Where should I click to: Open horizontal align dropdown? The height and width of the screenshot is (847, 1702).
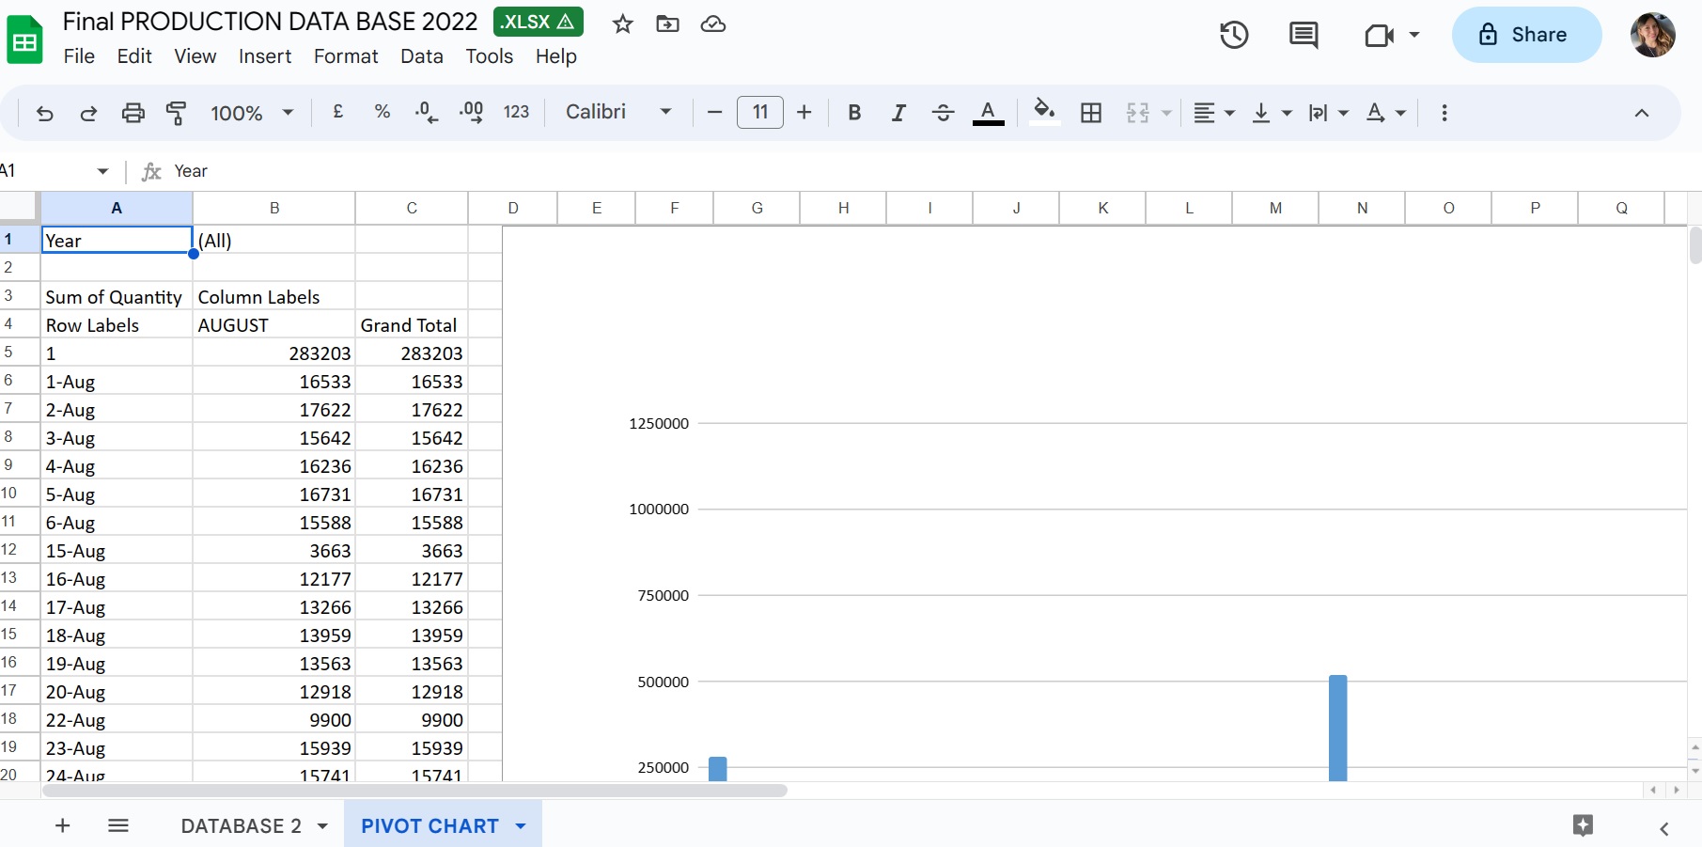coord(1213,113)
